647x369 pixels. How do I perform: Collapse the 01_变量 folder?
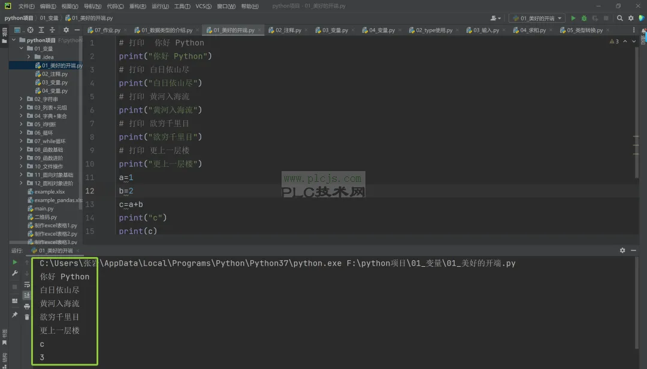(x=21, y=48)
